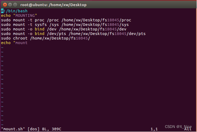Click the "mount.sh" [dos] 8L, 309C status text

[31, 129]
